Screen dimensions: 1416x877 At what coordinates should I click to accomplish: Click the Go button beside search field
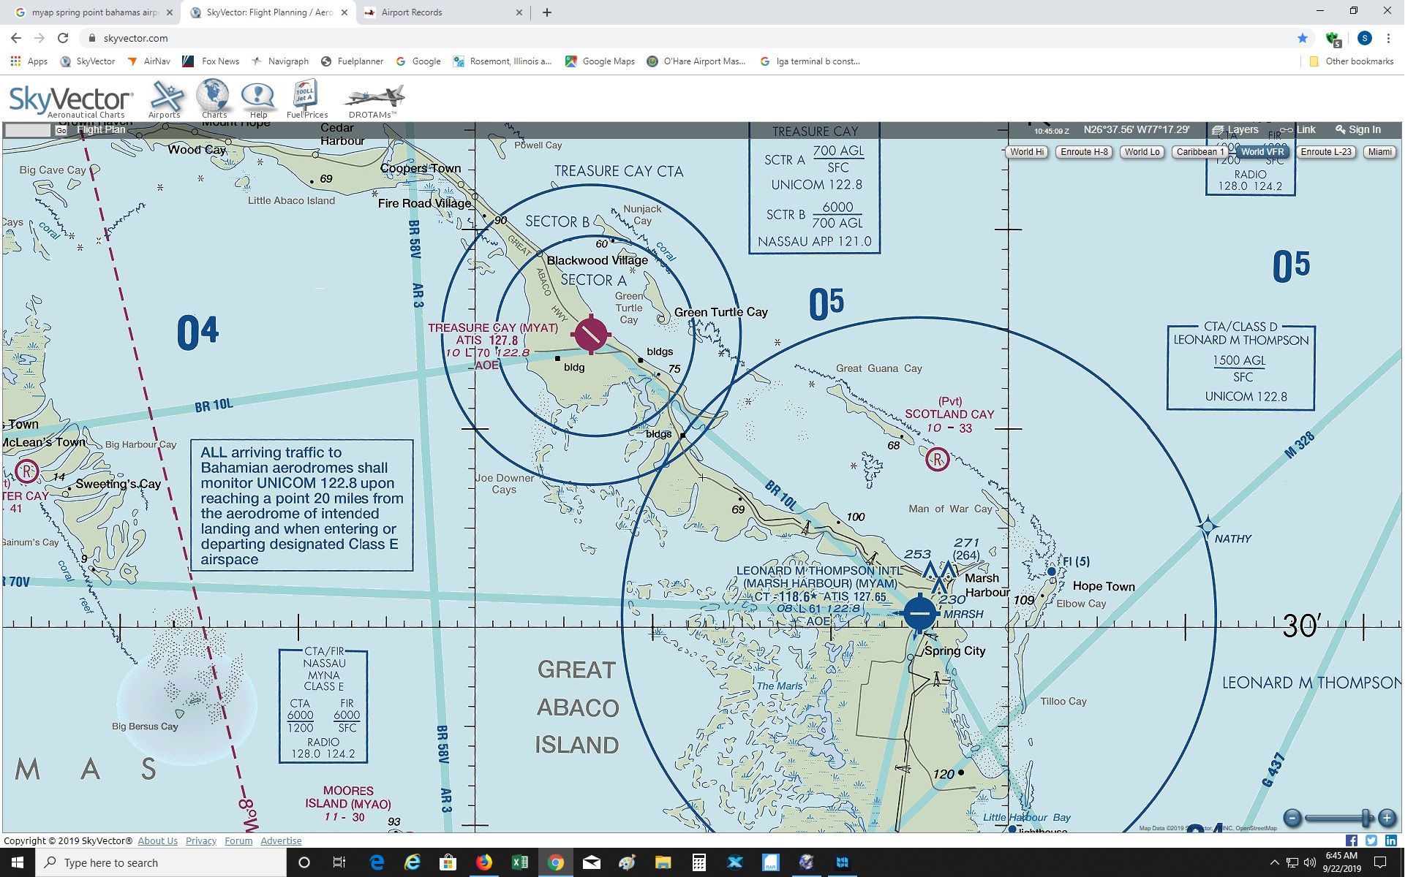pos(61,131)
